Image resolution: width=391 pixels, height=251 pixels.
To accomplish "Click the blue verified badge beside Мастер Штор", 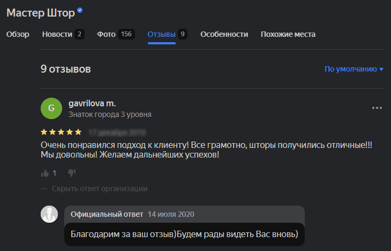I will click(x=80, y=10).
